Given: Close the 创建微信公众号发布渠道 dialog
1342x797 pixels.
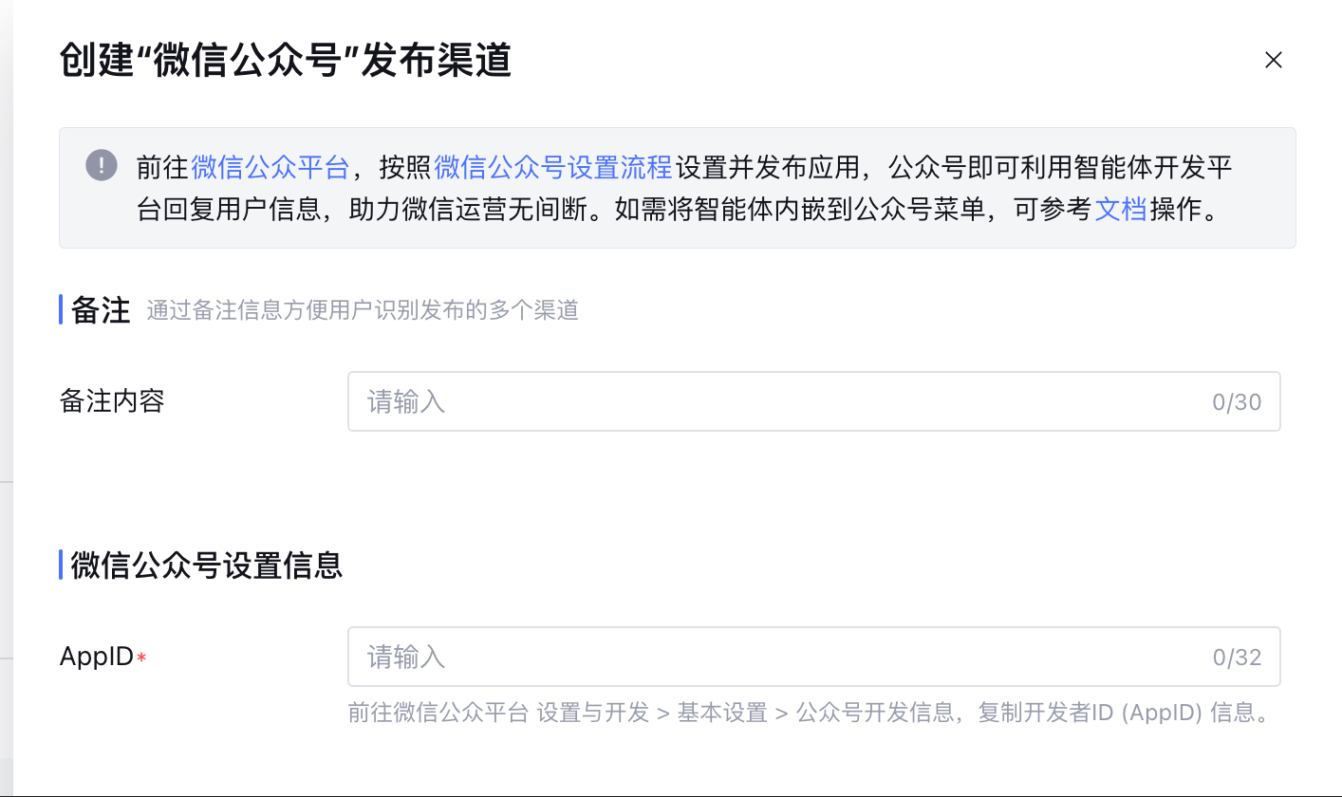Looking at the screenshot, I should coord(1273,61).
